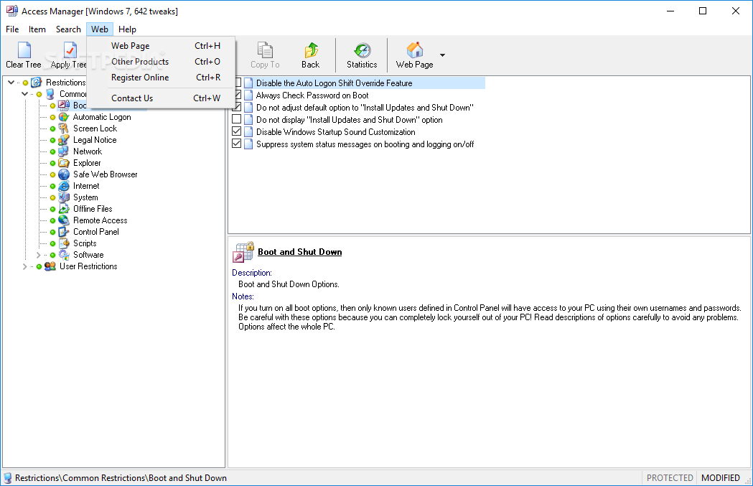The height and width of the screenshot is (486, 753).
Task: Click the PROTECTED status bar indicator
Action: (x=670, y=478)
